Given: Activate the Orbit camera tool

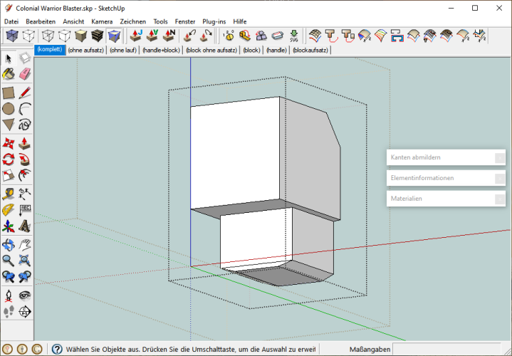Looking at the screenshot, I should pyautogui.click(x=9, y=244).
